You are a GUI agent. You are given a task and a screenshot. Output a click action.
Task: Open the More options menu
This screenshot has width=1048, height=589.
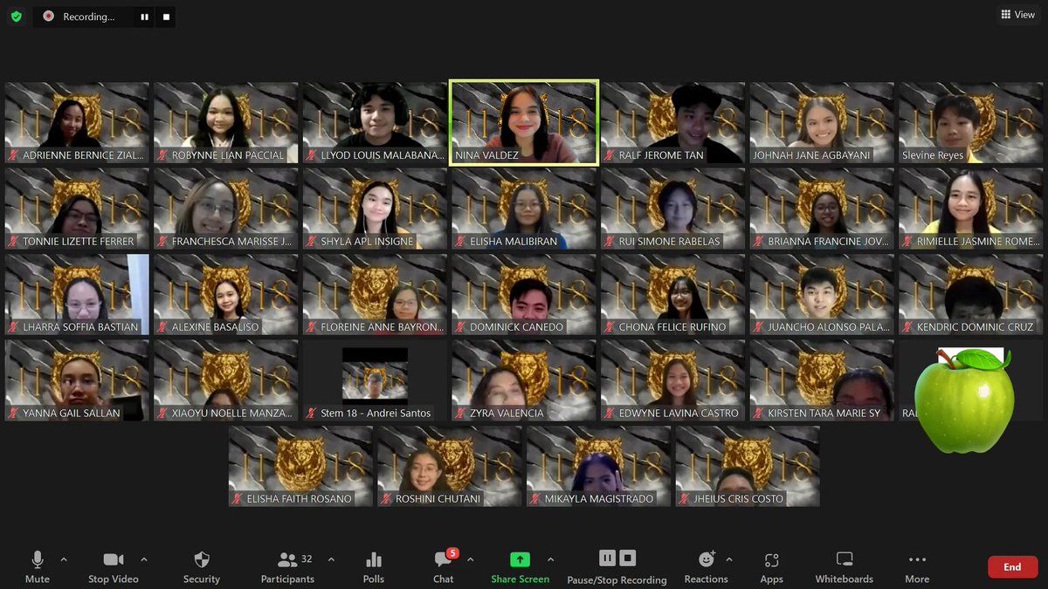pos(917,566)
